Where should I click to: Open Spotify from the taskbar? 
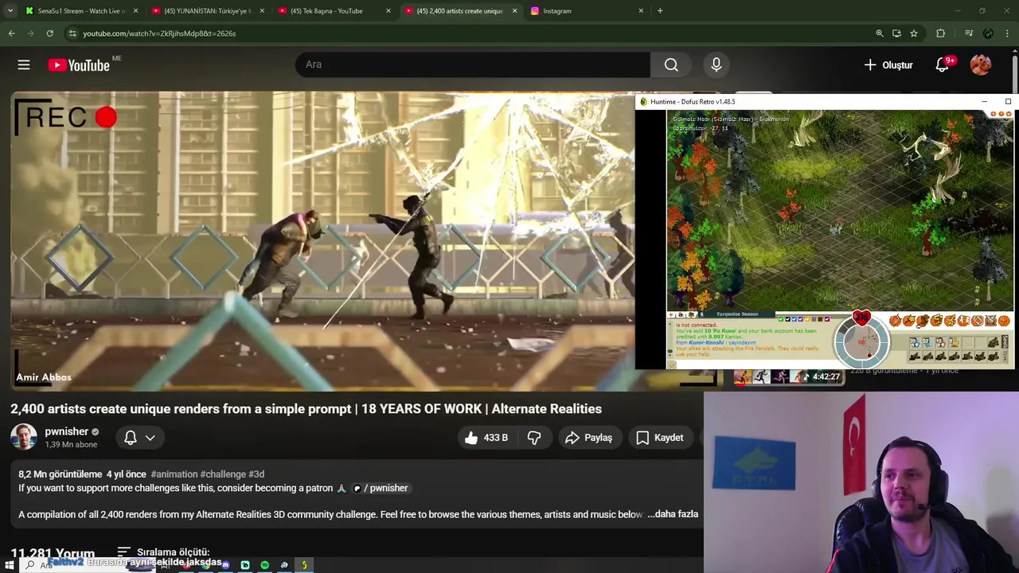pyautogui.click(x=265, y=565)
